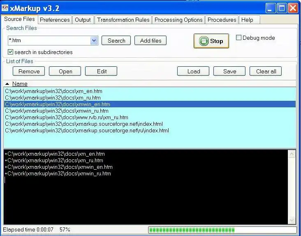Click log line +...\docs\xm_ru.htm
The width and height of the screenshot is (301, 236).
pos(54,161)
